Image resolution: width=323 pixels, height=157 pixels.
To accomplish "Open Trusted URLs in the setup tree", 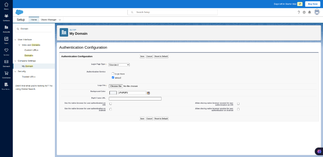I will pos(29,77).
